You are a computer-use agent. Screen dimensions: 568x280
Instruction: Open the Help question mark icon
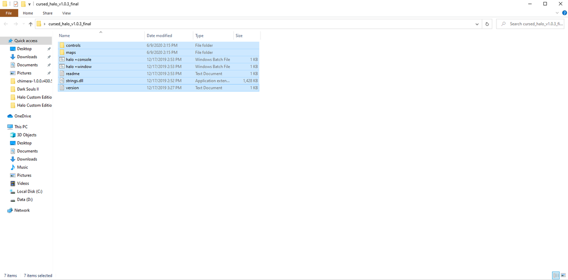[x=564, y=13]
